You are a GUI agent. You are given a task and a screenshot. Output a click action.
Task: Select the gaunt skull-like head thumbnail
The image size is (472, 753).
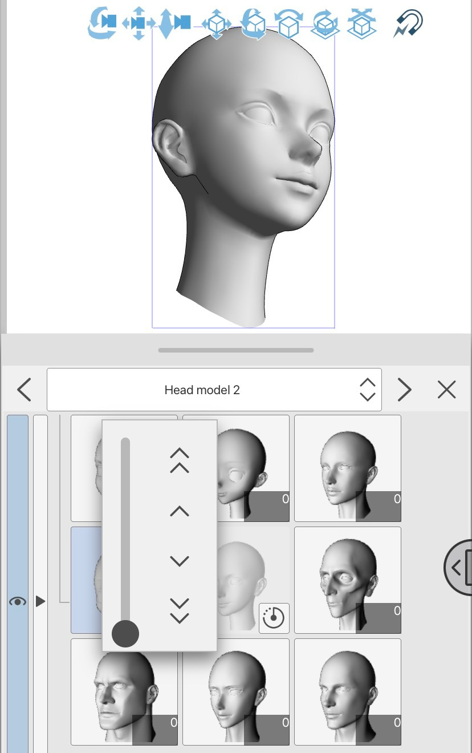coord(348,580)
